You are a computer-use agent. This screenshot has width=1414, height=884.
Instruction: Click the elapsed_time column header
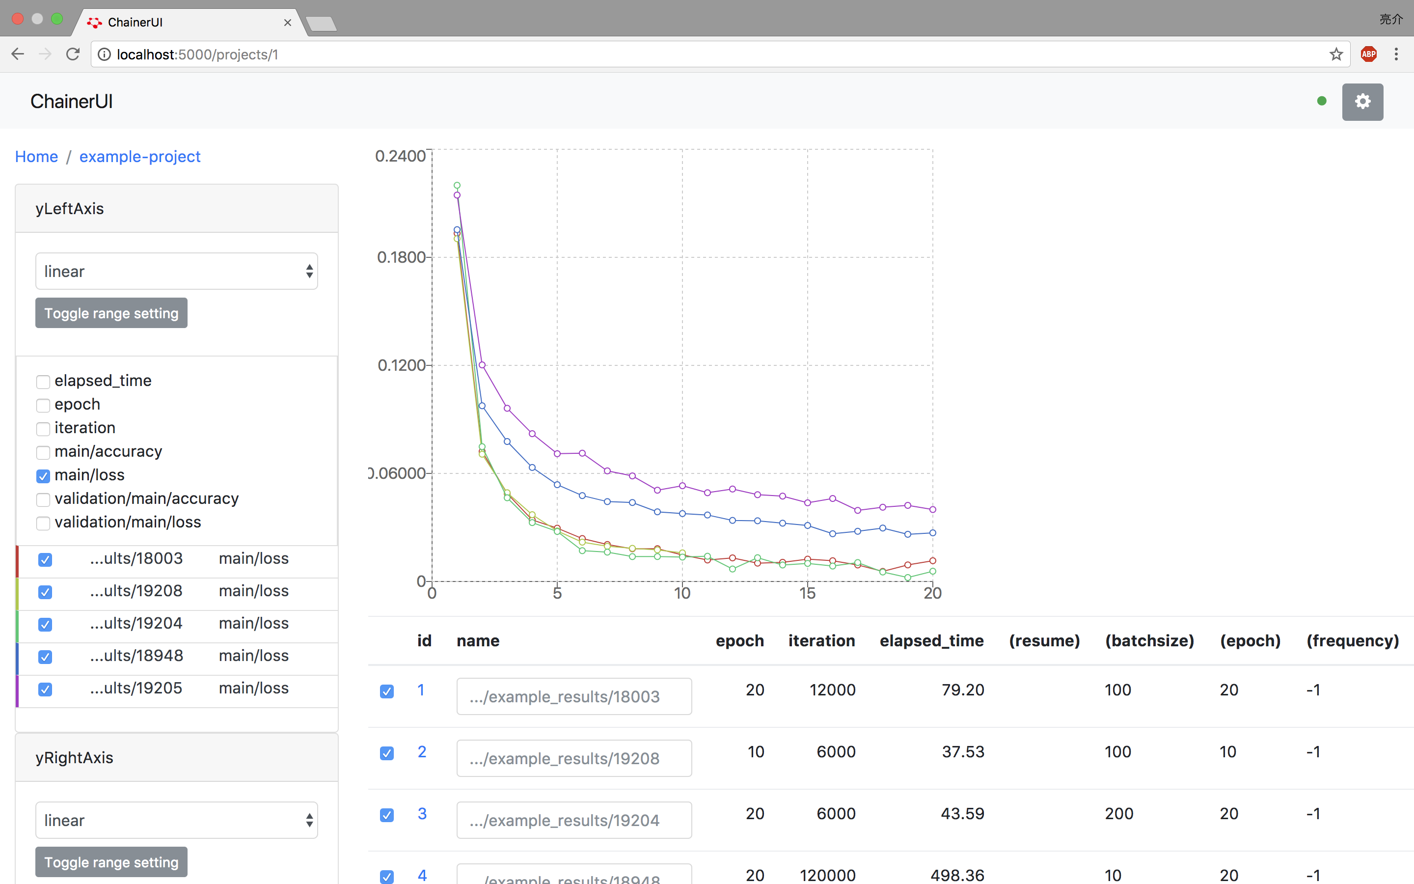tap(931, 641)
